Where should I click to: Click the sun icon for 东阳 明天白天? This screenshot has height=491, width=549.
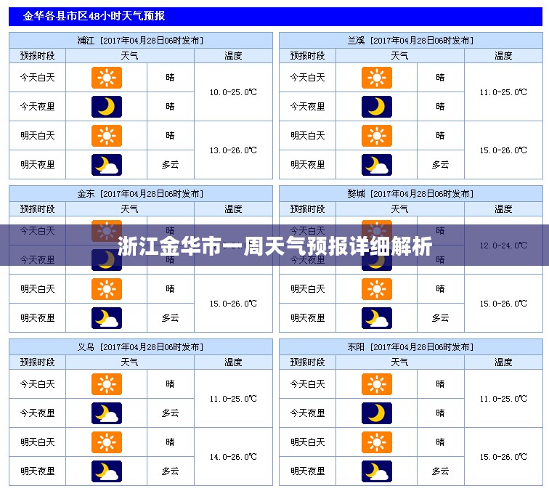(x=377, y=442)
